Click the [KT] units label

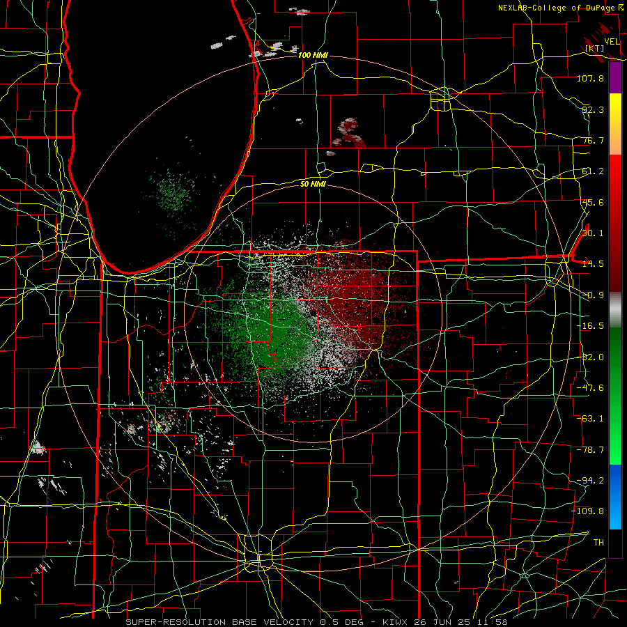[595, 48]
